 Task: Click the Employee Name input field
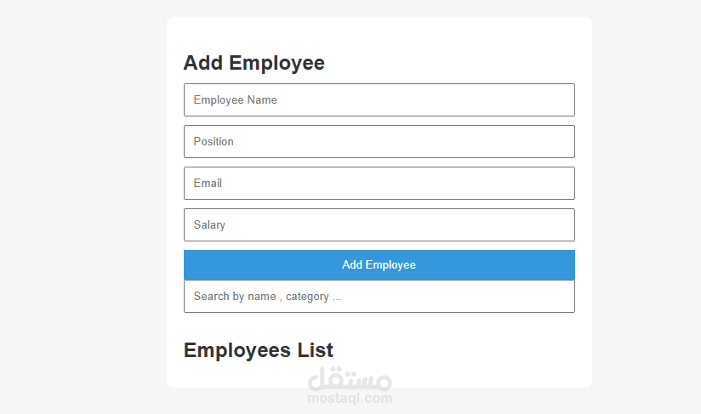pos(379,99)
